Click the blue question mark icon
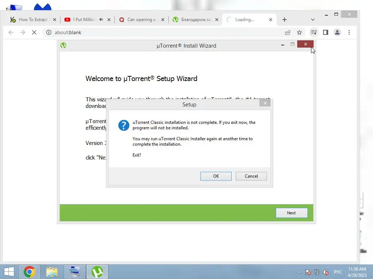The image size is (373, 279). pyautogui.click(x=124, y=125)
